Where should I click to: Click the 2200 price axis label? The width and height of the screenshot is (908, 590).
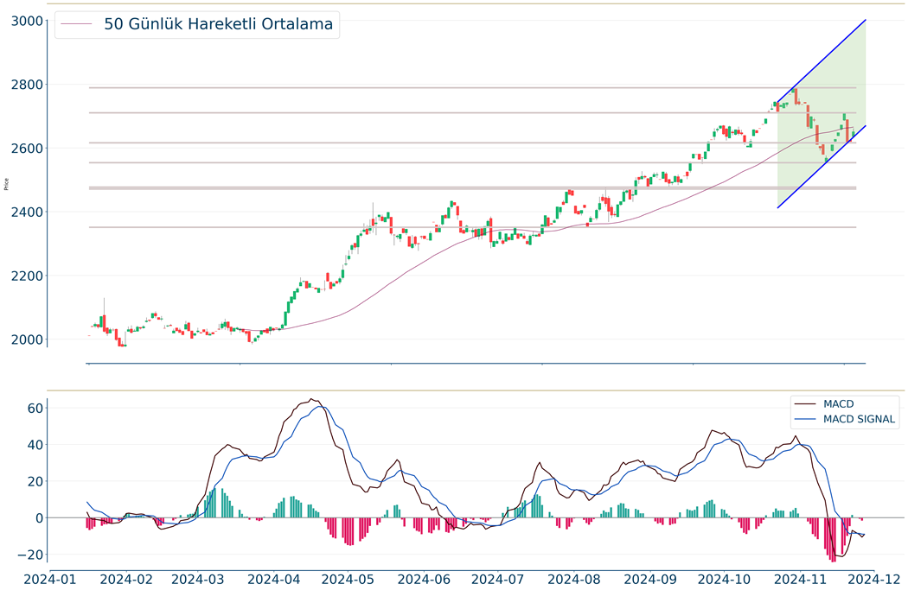coord(27,276)
